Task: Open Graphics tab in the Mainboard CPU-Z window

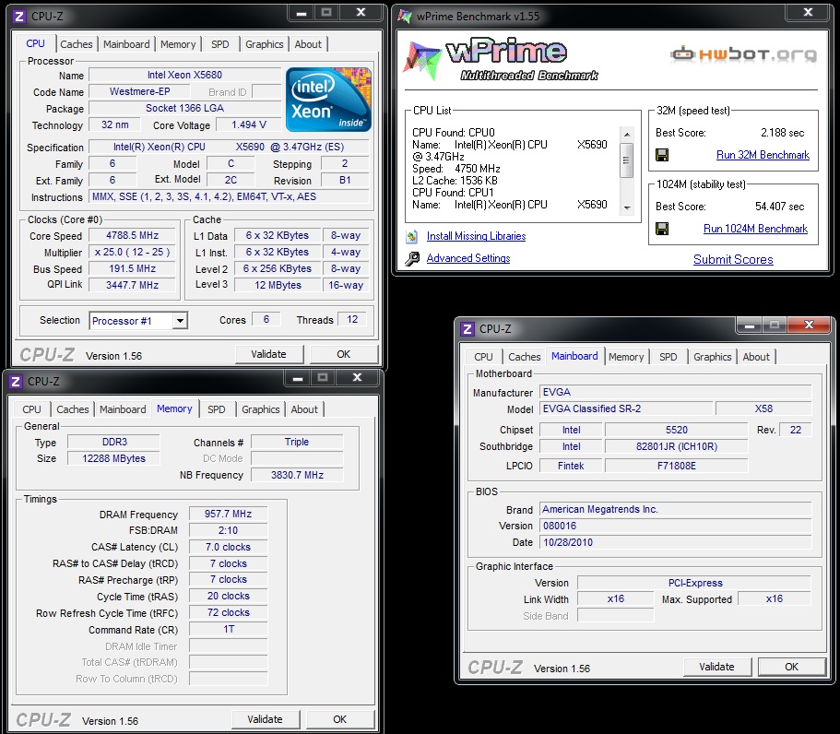Action: pyautogui.click(x=712, y=357)
